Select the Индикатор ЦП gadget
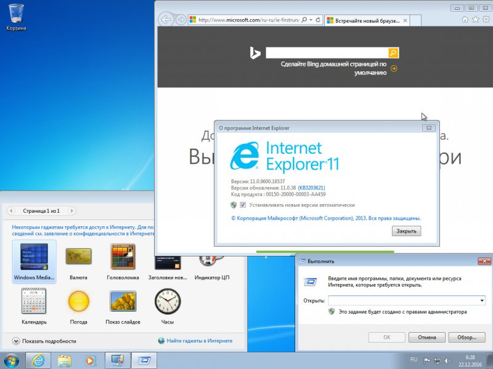Viewport: 493px width, 369px height. point(212,267)
